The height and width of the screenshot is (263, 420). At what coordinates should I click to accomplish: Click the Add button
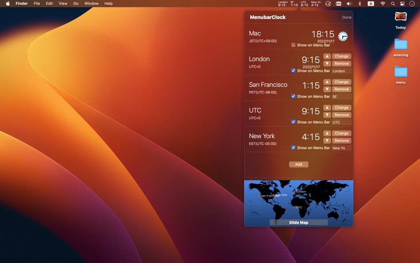pyautogui.click(x=299, y=164)
